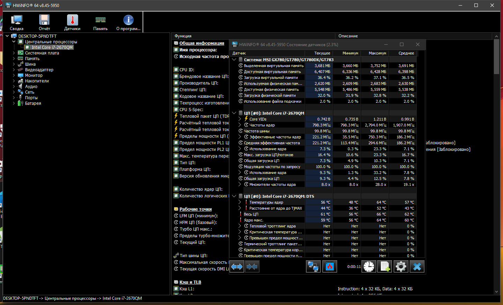
Task: Click the Память memory toolbar icon
Action: click(x=100, y=22)
